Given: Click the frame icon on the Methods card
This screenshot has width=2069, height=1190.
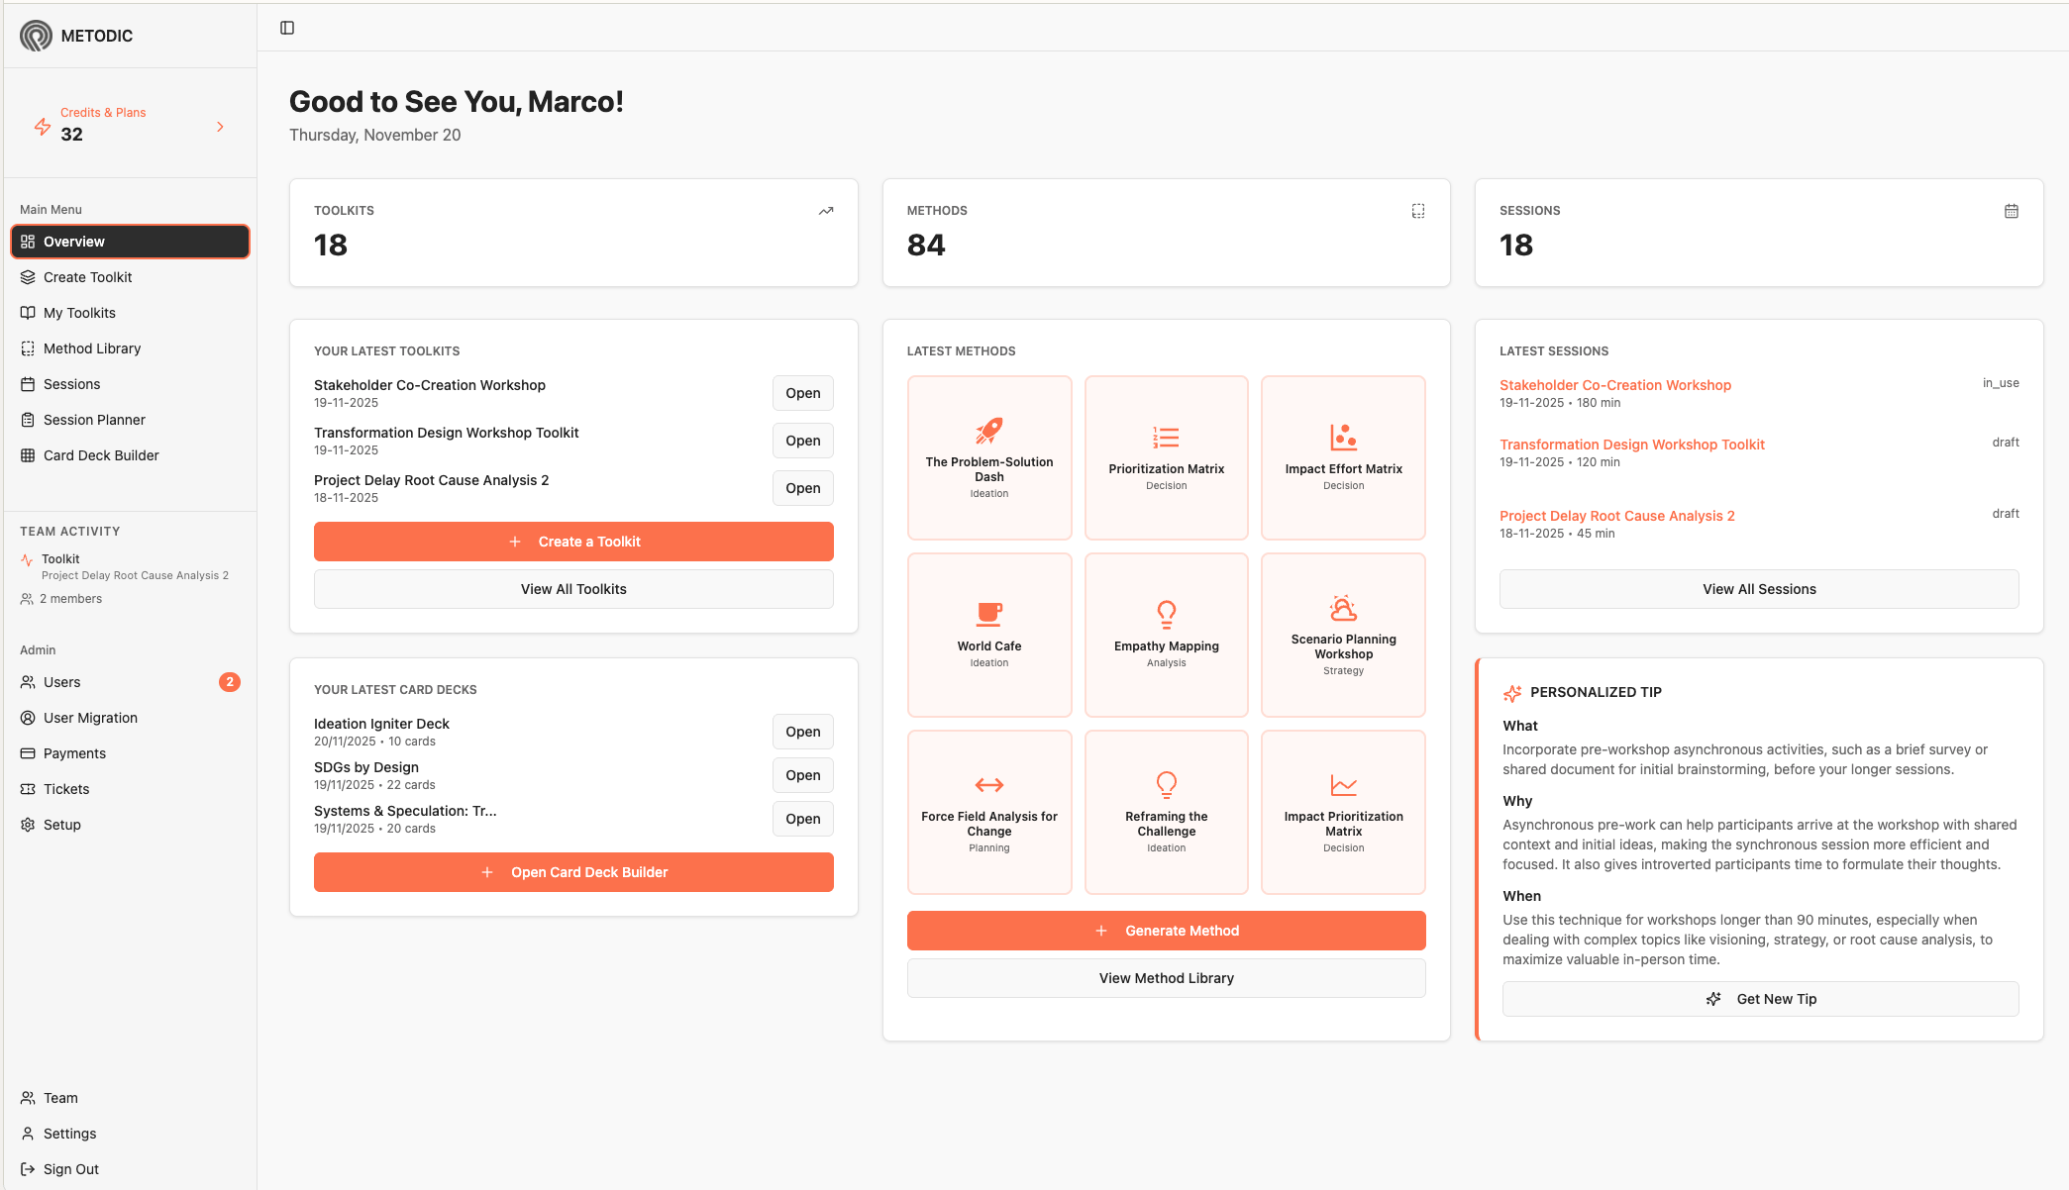Looking at the screenshot, I should point(1418,210).
